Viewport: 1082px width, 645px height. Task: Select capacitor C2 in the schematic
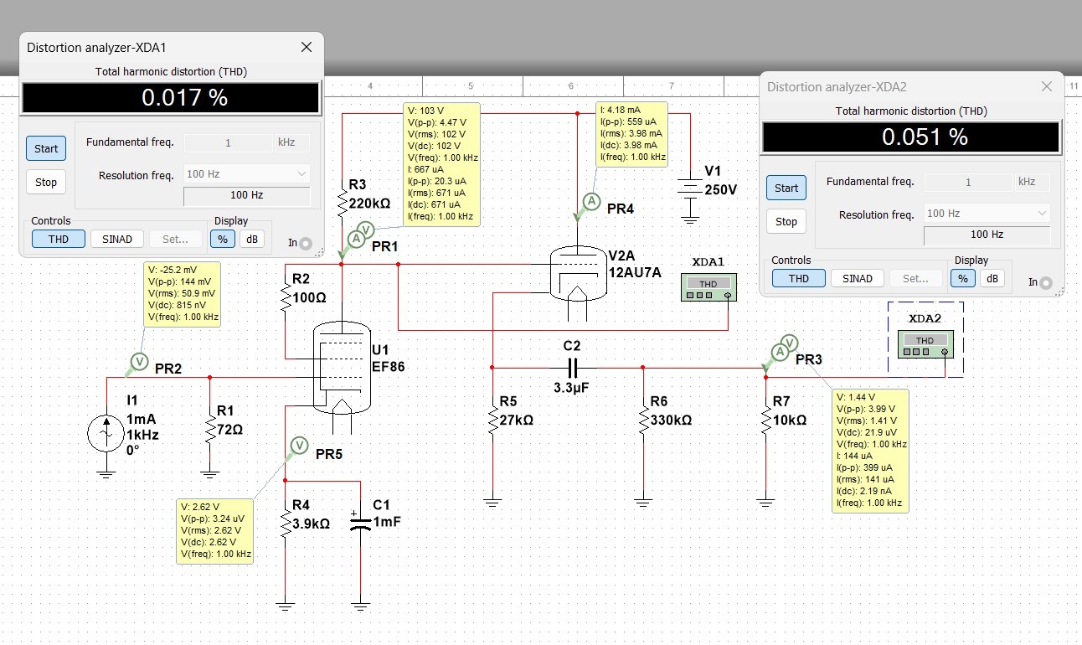572,368
